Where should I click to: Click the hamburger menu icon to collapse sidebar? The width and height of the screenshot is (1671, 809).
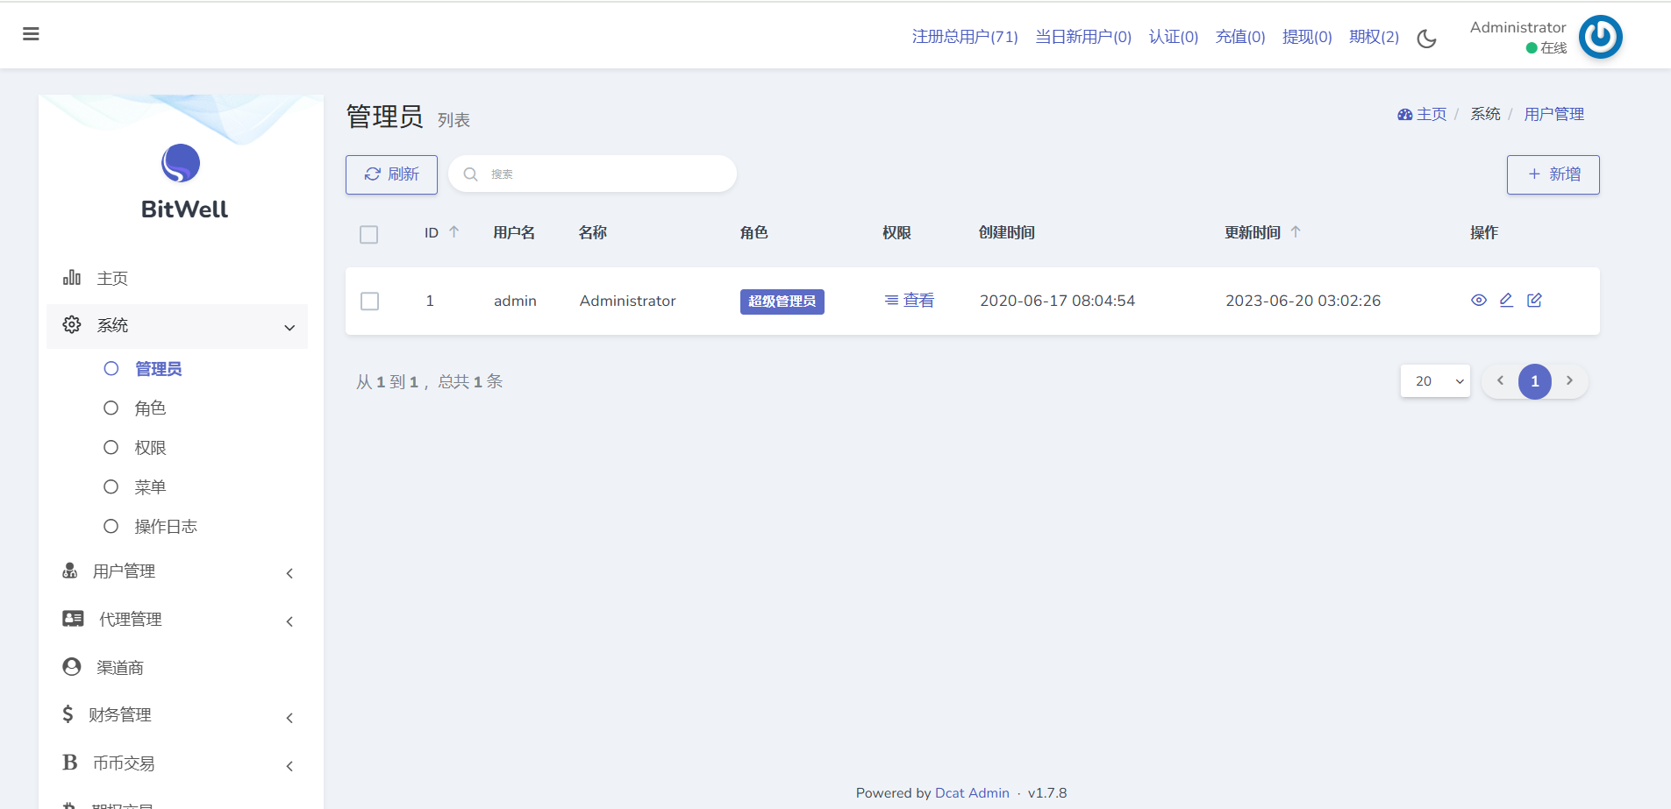click(31, 34)
